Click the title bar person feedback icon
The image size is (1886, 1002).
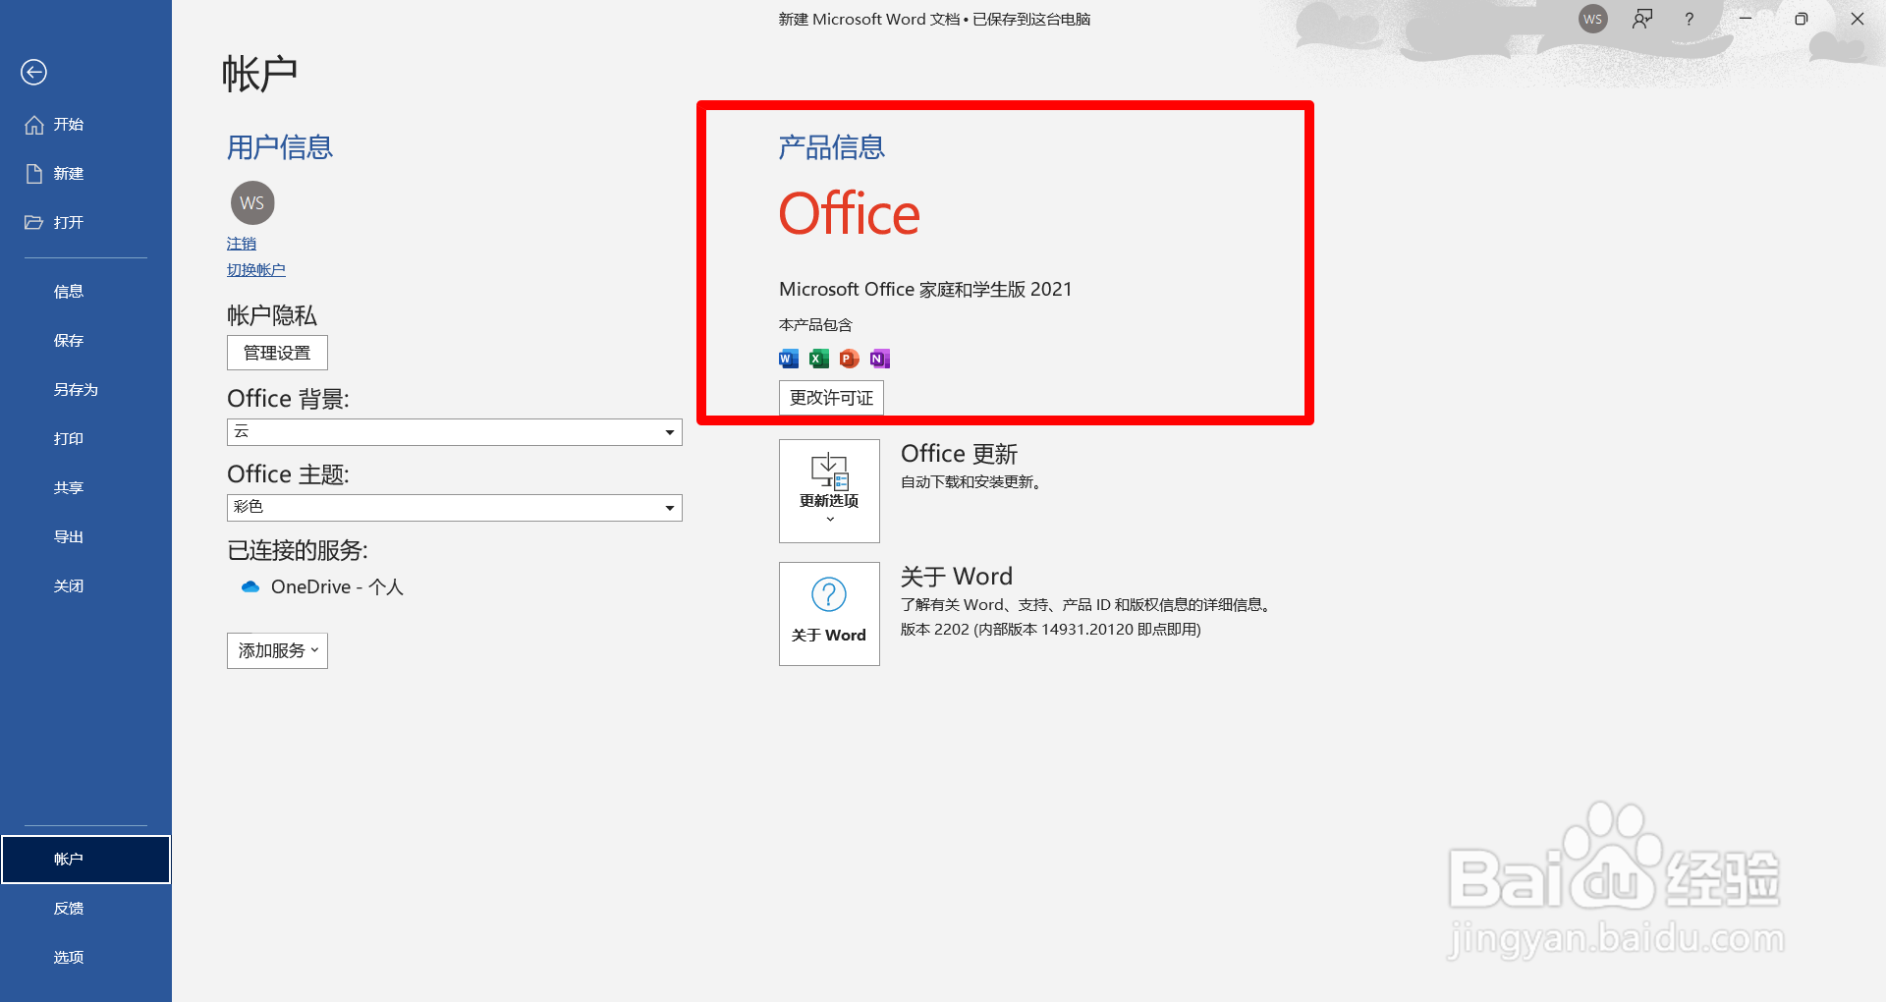[1642, 19]
